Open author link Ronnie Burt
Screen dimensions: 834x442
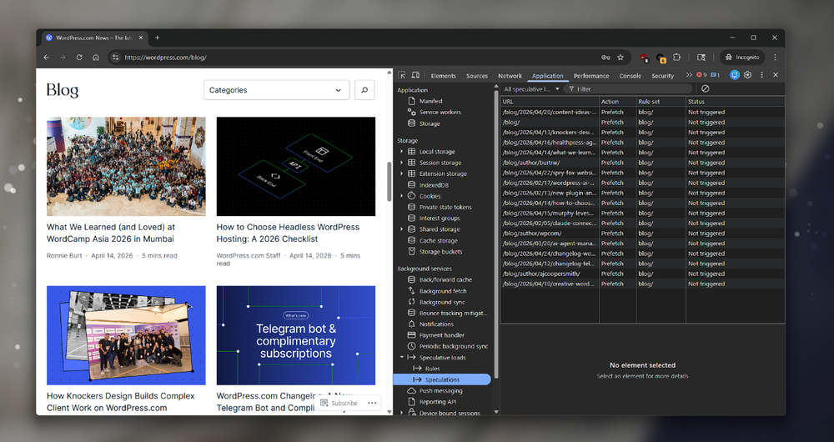[64, 256]
